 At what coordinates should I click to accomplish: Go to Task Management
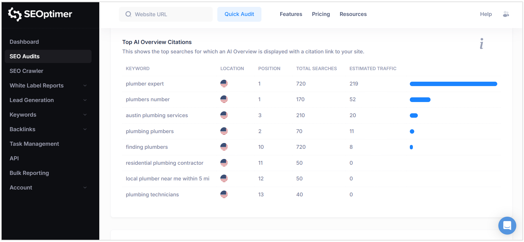48,144
